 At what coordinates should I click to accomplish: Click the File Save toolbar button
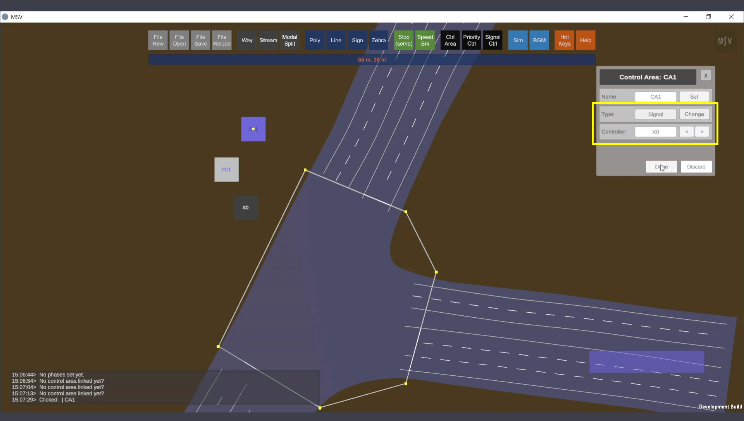point(200,40)
